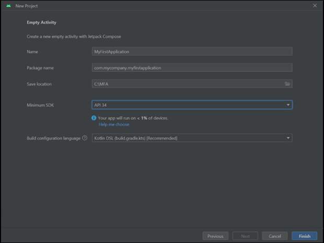Screen dimensions: 324x243
Task: Close the New Project dialog
Action: (x=315, y=6)
